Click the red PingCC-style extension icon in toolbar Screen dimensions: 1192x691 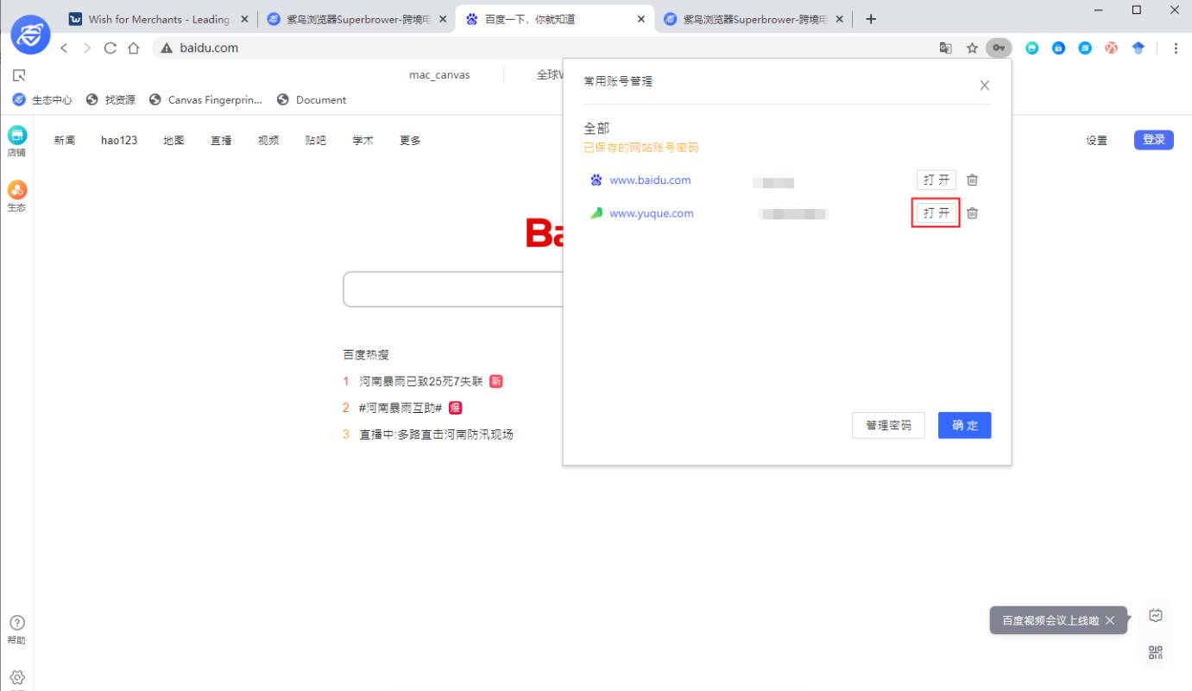(1111, 48)
